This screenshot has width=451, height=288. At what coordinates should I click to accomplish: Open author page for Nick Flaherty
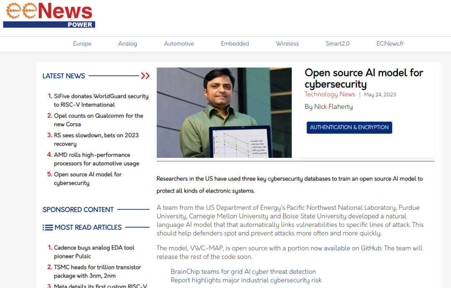coord(333,107)
